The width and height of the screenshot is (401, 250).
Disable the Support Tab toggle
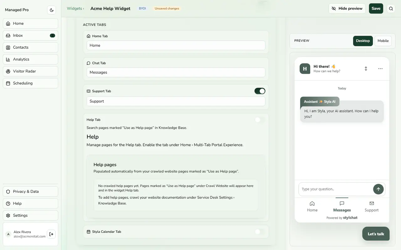coord(260,91)
